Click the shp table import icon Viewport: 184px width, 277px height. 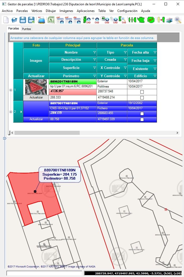tap(77, 20)
